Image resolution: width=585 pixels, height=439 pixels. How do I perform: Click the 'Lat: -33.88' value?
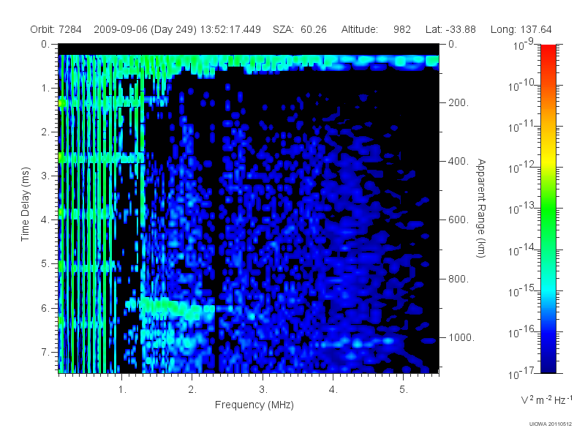click(x=450, y=29)
